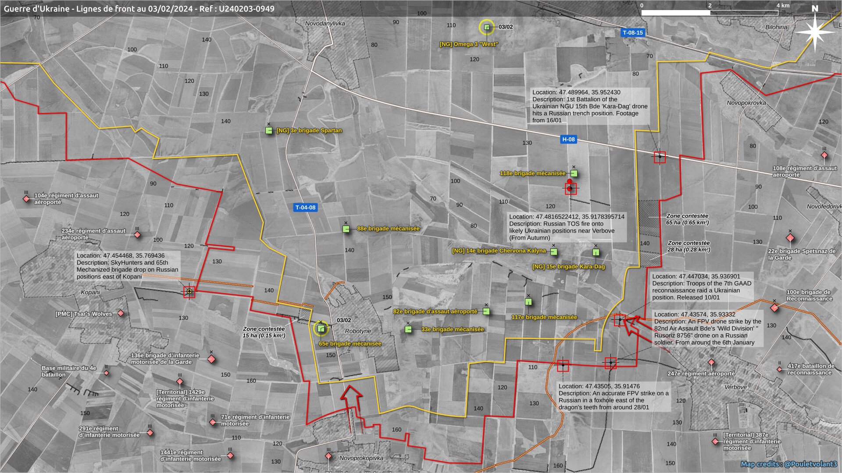Screen dimensions: 842x473
Task: Select the 118e brigade mécanisée unit icon
Action: (x=574, y=173)
